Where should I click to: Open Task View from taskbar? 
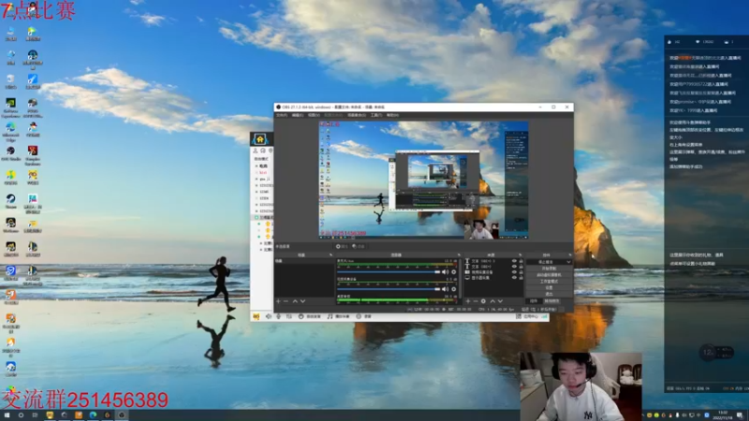pyautogui.click(x=35, y=415)
